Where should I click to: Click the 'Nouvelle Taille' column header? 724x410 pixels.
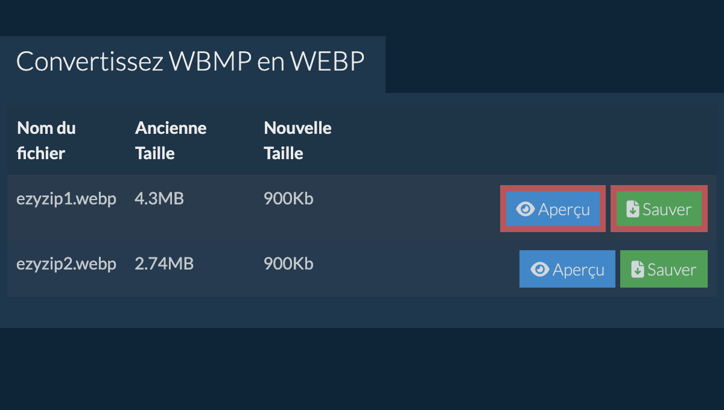tap(297, 140)
